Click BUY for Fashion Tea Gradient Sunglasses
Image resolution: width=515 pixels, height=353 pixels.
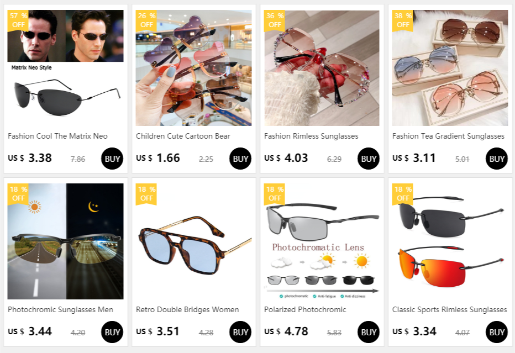pos(497,159)
